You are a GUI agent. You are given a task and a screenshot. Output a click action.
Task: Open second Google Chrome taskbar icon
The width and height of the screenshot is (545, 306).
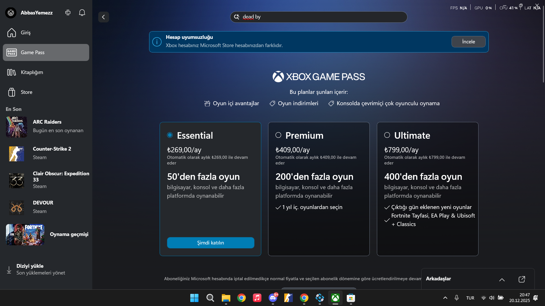[304, 298]
